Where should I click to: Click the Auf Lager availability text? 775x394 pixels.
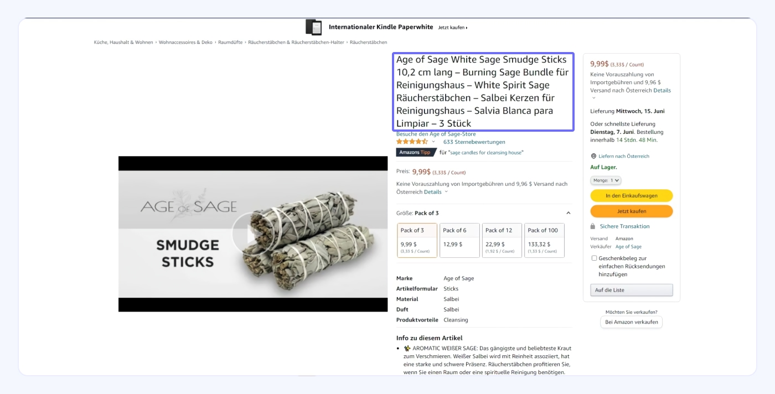[603, 167]
